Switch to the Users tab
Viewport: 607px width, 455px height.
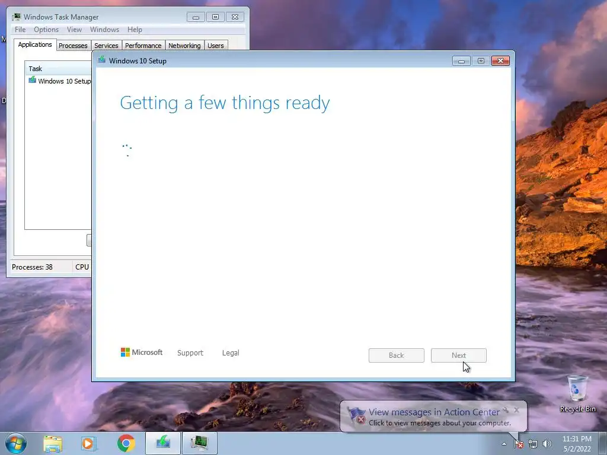216,46
